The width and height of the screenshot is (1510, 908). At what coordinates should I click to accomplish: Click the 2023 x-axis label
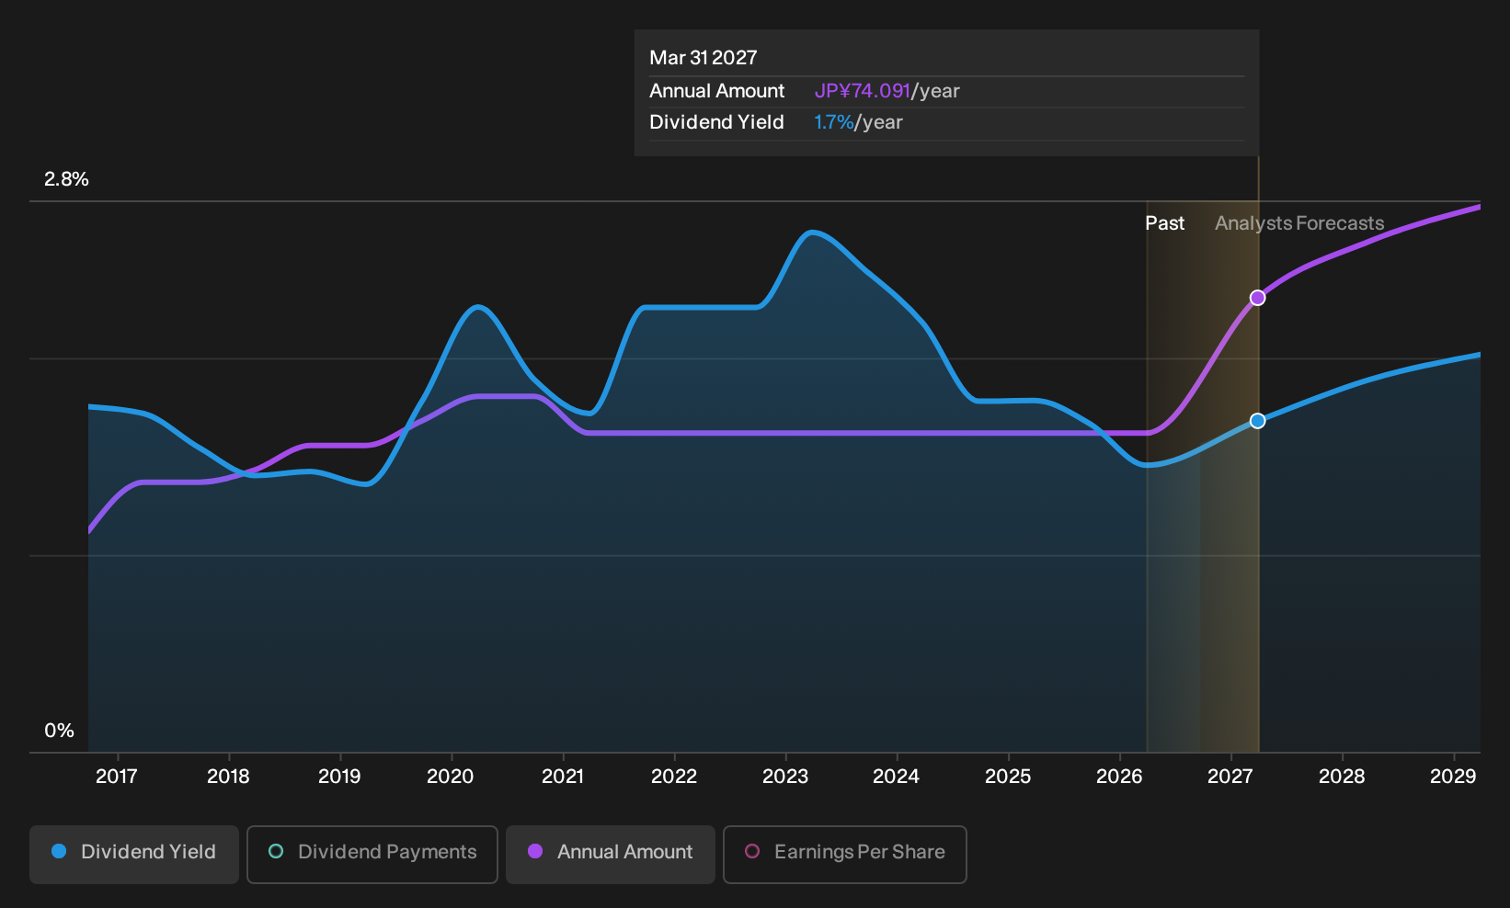pos(785,777)
